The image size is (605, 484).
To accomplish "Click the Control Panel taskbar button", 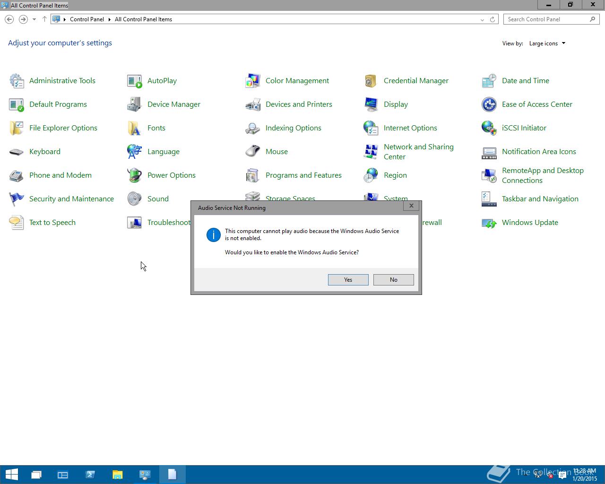I will point(145,475).
